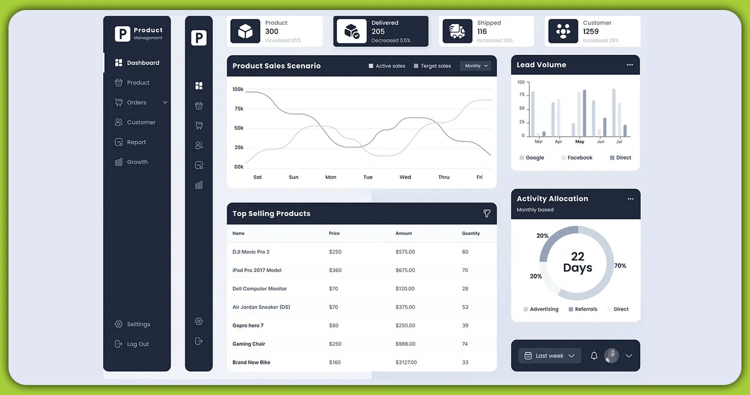Click the calendar icon beside Last week

528,355
